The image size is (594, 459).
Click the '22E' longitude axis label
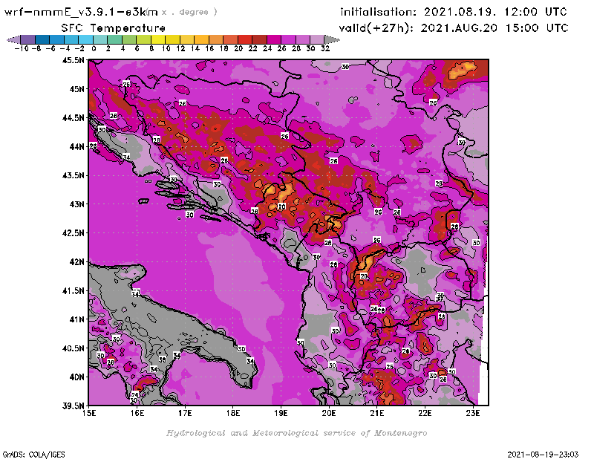pyautogui.click(x=425, y=413)
